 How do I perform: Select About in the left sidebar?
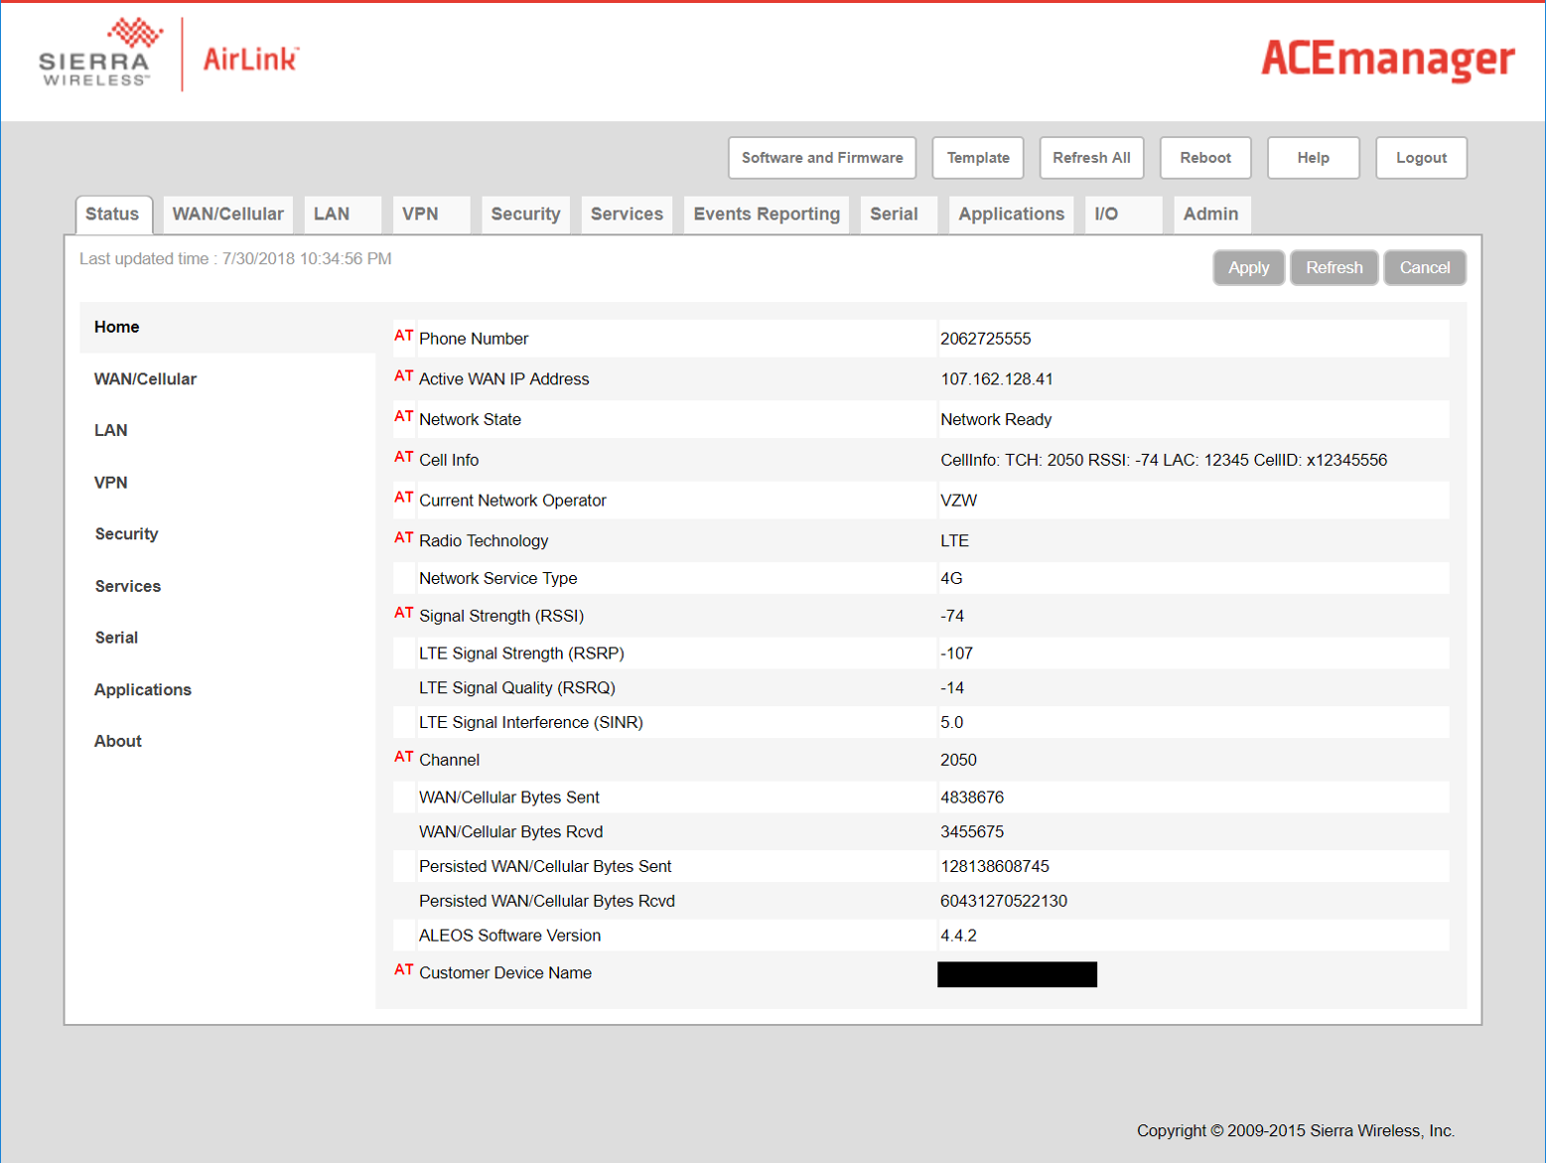pyautogui.click(x=118, y=741)
